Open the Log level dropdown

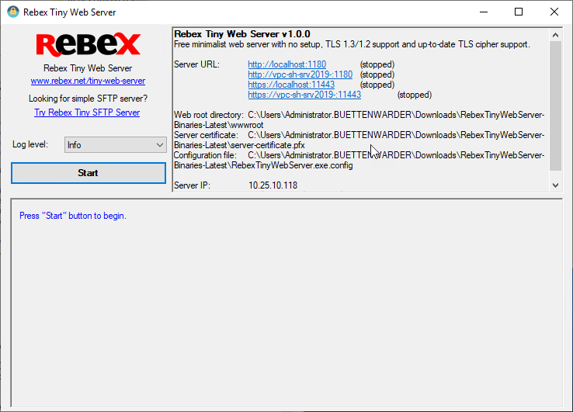[x=115, y=145]
